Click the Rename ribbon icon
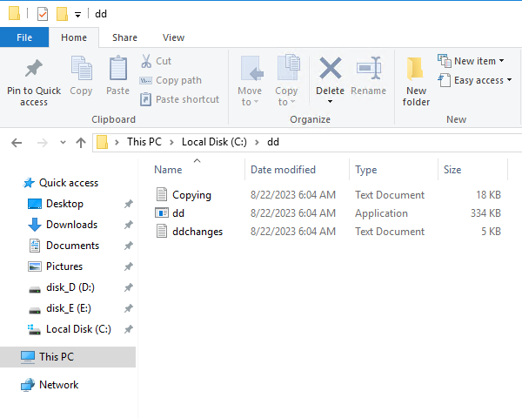522x418 pixels. click(x=369, y=68)
